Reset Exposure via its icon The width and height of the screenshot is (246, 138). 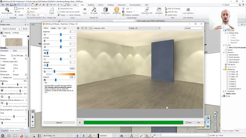(45, 80)
